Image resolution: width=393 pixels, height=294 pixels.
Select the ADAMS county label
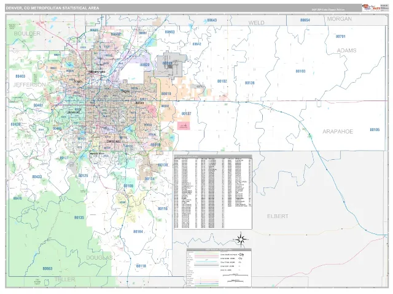click(346, 50)
